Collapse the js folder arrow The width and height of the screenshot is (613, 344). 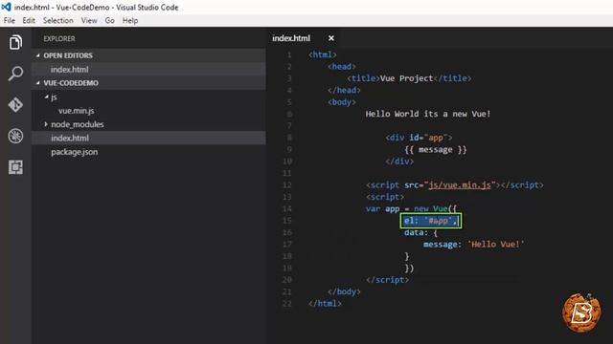[x=46, y=97]
